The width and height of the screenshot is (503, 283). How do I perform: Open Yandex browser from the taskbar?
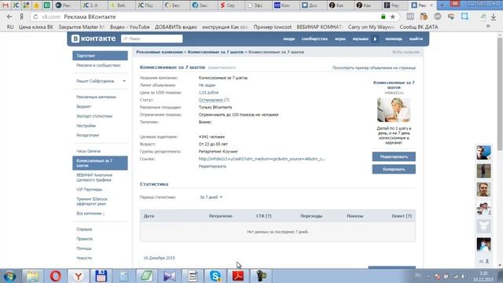click(78, 276)
